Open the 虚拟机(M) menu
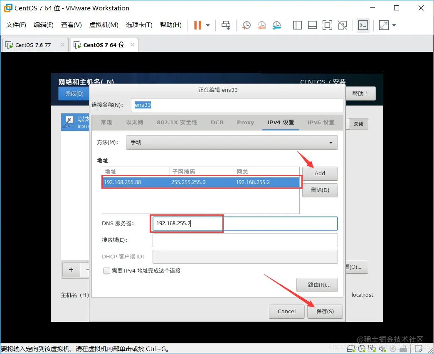This screenshot has height=354, width=434. 104,25
